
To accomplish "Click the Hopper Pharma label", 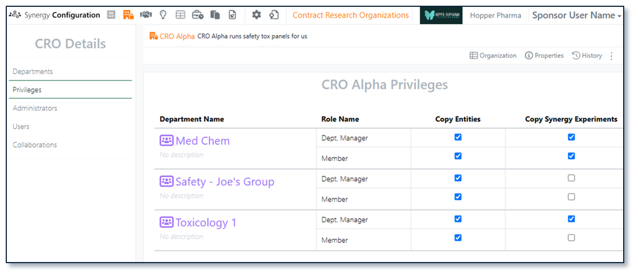I will pos(496,15).
